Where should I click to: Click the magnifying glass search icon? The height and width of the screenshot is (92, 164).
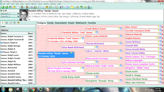[x=39, y=7]
